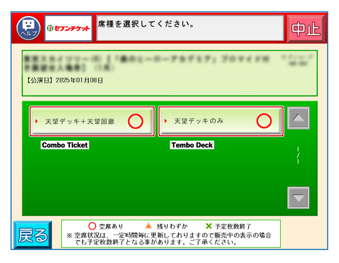Click the Tembo Deck label
The width and height of the screenshot is (339, 263).
click(x=192, y=145)
